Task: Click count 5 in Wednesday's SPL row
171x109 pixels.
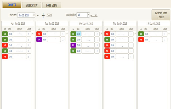Action: [x=97, y=45]
